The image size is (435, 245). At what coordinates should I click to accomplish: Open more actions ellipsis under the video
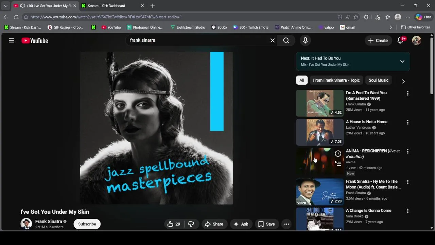coord(286,224)
